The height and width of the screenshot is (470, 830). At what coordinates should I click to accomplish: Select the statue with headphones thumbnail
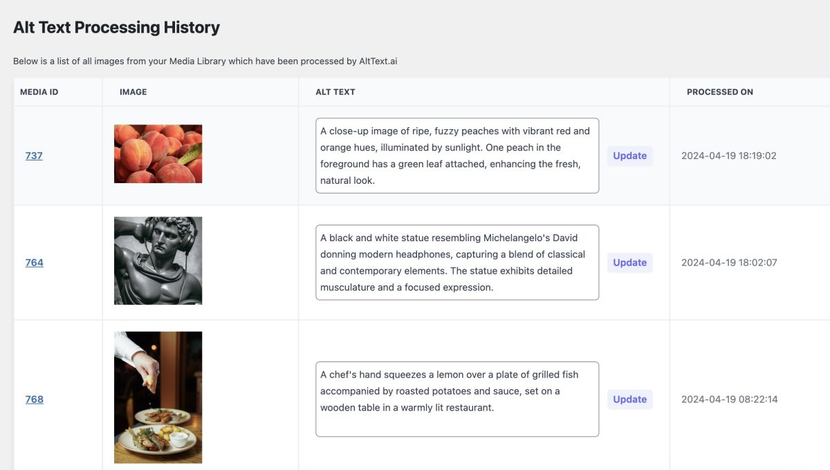(158, 260)
